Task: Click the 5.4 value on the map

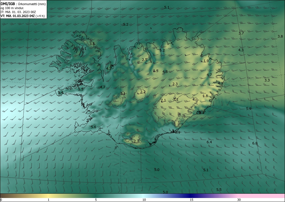Action: pyautogui.click(x=60, y=93)
